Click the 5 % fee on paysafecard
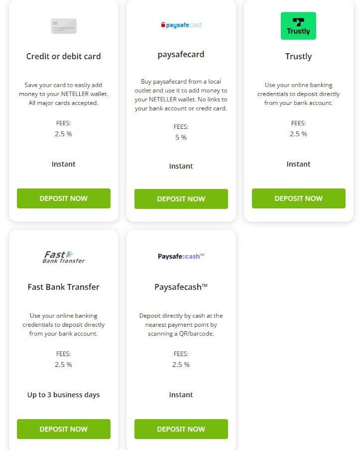The image size is (362, 450). (x=181, y=137)
